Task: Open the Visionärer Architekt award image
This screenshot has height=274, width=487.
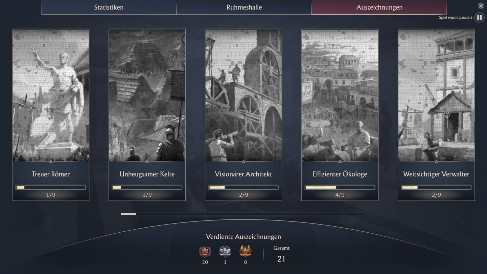Action: click(243, 95)
